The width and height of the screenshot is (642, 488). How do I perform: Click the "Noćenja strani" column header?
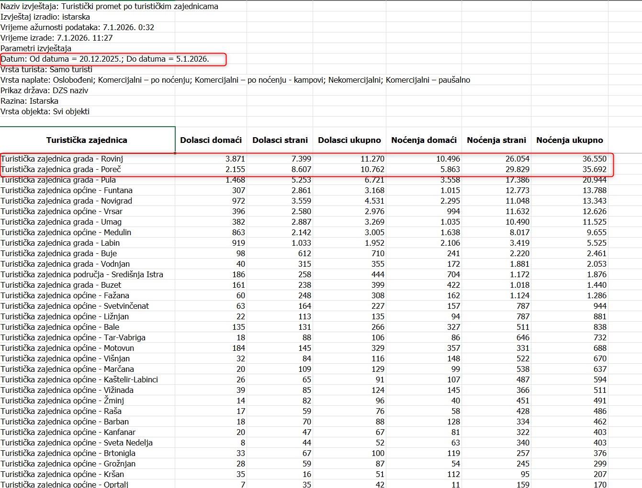[496, 140]
